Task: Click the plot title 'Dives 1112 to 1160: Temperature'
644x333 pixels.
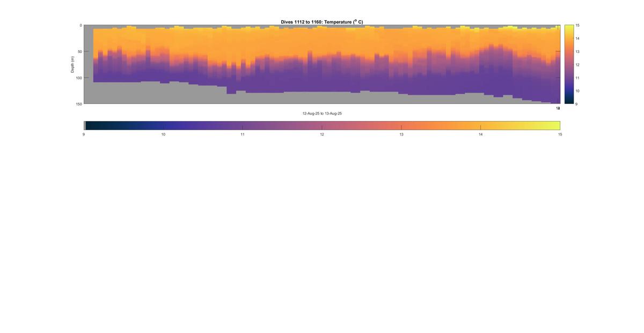Action: click(x=322, y=22)
